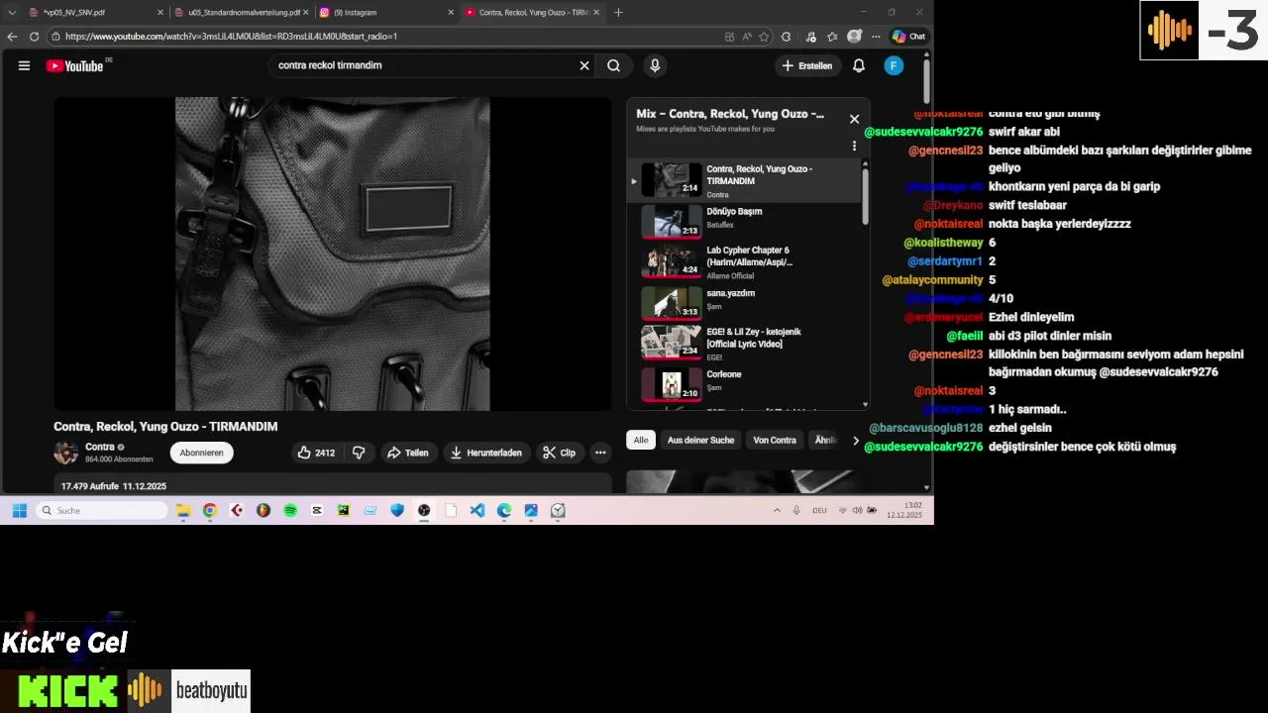
Task: Clear the search query with the X
Action: click(584, 65)
